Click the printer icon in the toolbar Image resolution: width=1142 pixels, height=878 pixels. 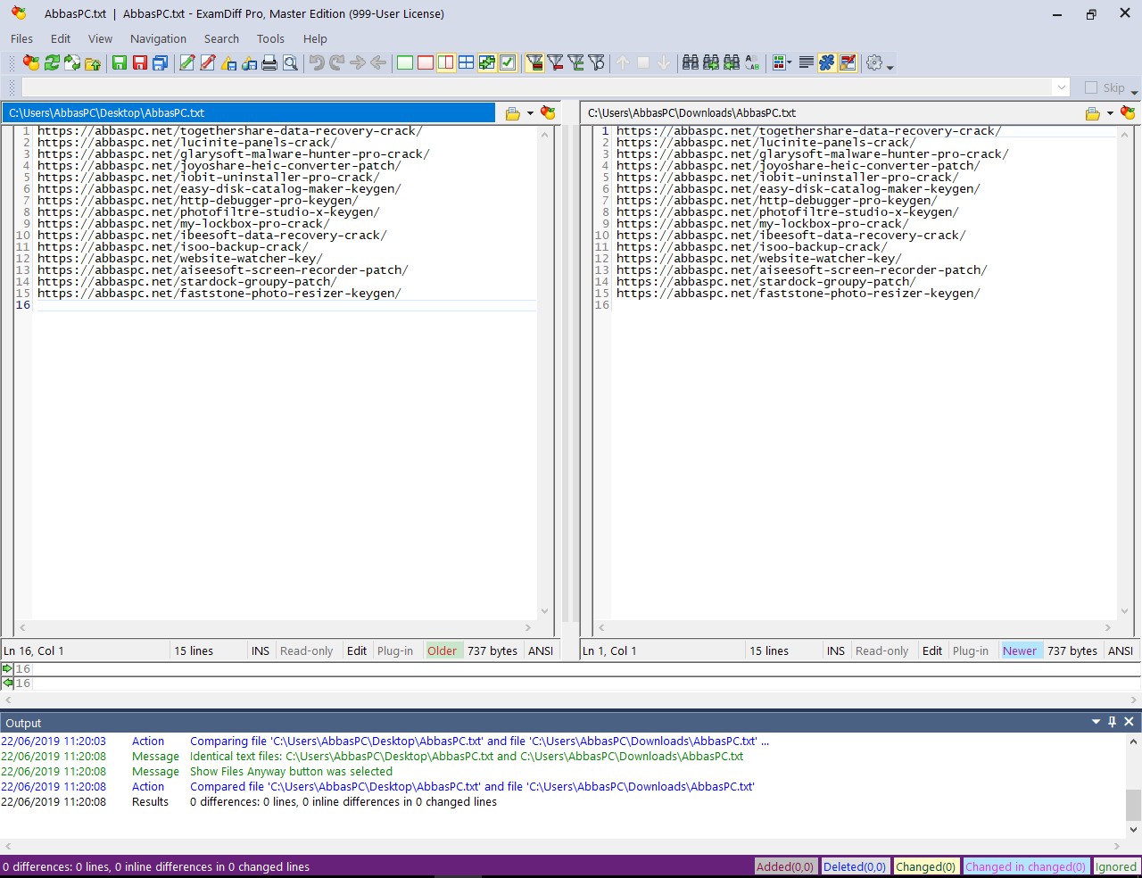click(269, 62)
